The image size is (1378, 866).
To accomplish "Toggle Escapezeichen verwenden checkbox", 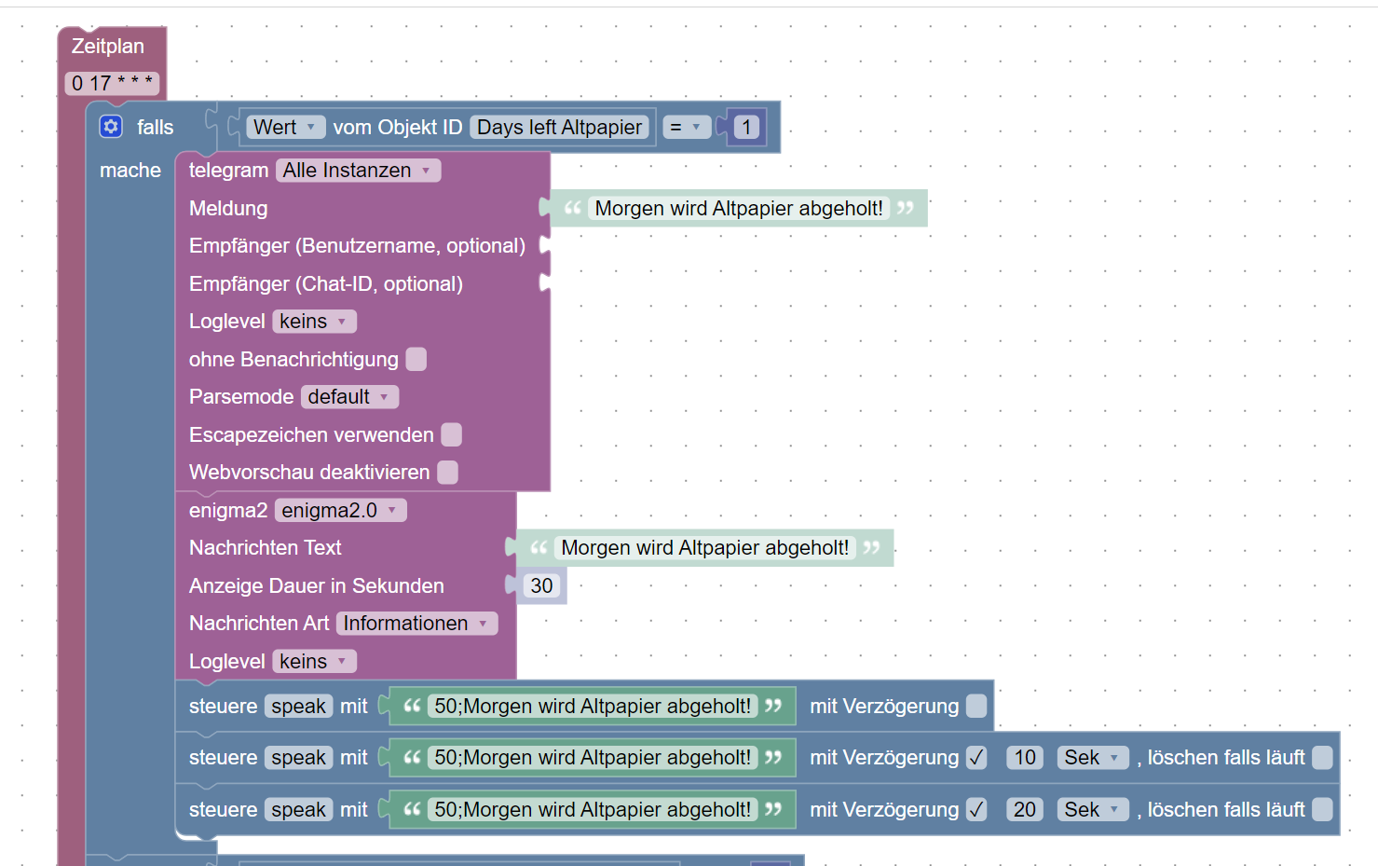I will pyautogui.click(x=451, y=434).
